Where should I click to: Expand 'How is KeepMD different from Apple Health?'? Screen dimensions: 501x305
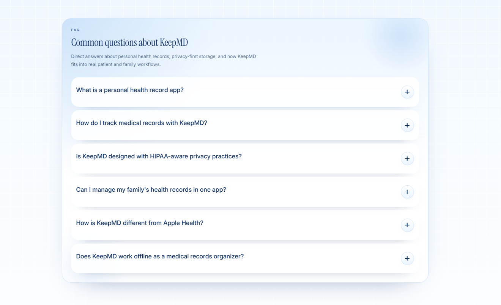[x=140, y=223]
